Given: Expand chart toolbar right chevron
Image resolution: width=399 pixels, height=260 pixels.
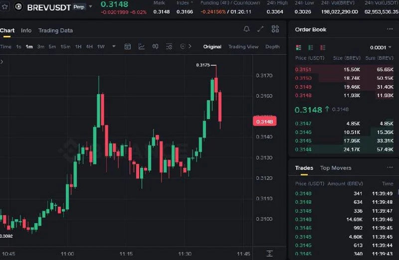Looking at the screenshot, I should tap(190, 46).
